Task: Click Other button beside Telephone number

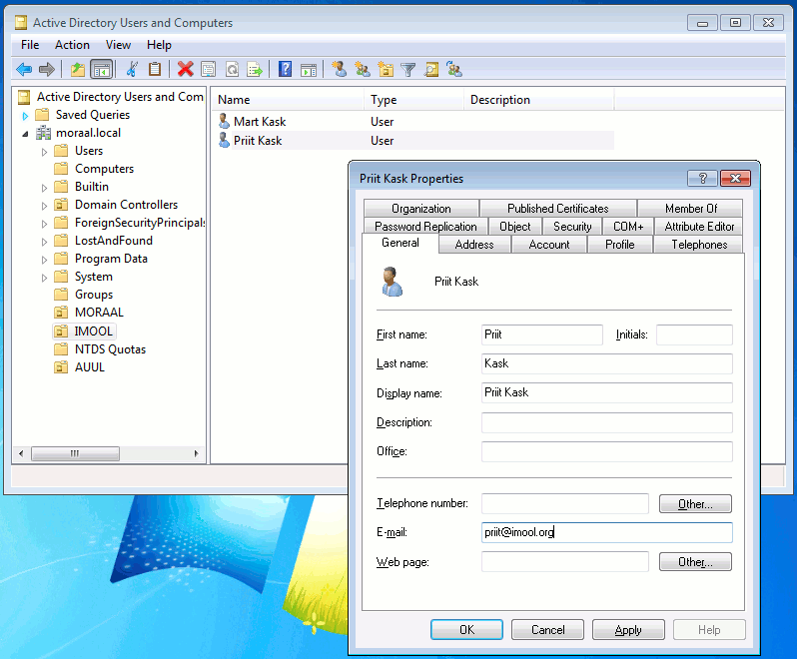Action: [x=695, y=504]
